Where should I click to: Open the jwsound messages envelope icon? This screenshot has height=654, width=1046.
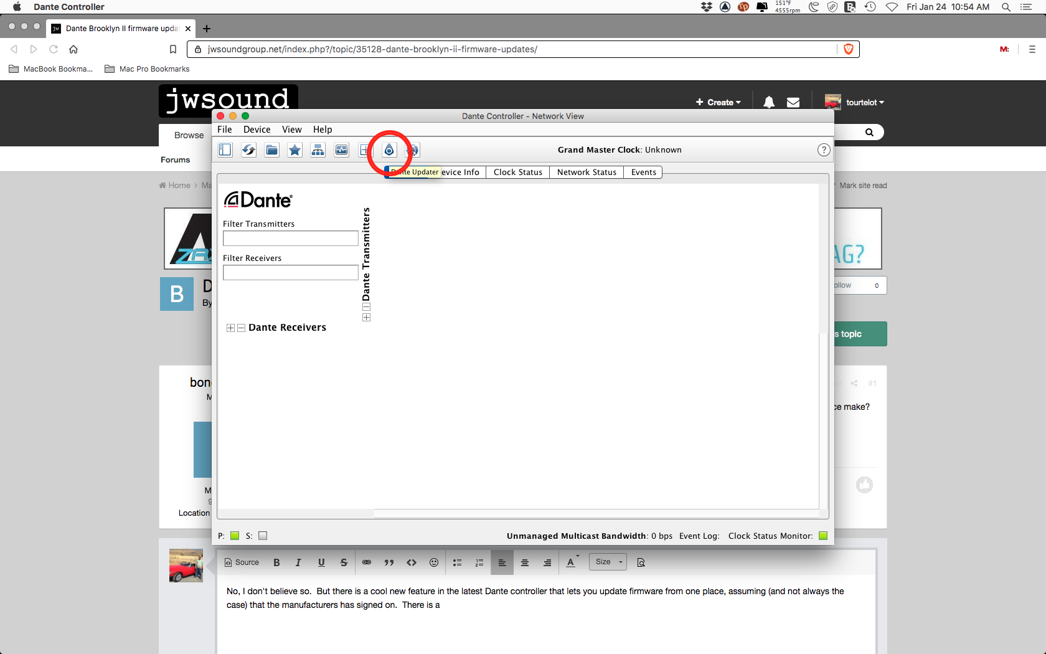click(793, 102)
